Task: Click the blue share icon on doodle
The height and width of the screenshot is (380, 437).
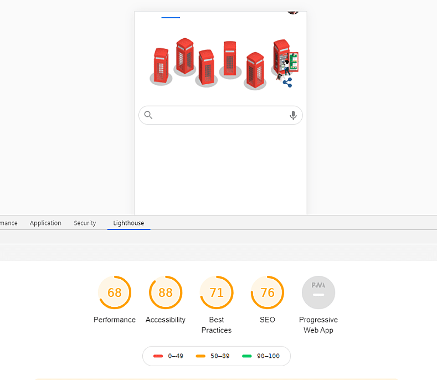Action: coord(287,83)
